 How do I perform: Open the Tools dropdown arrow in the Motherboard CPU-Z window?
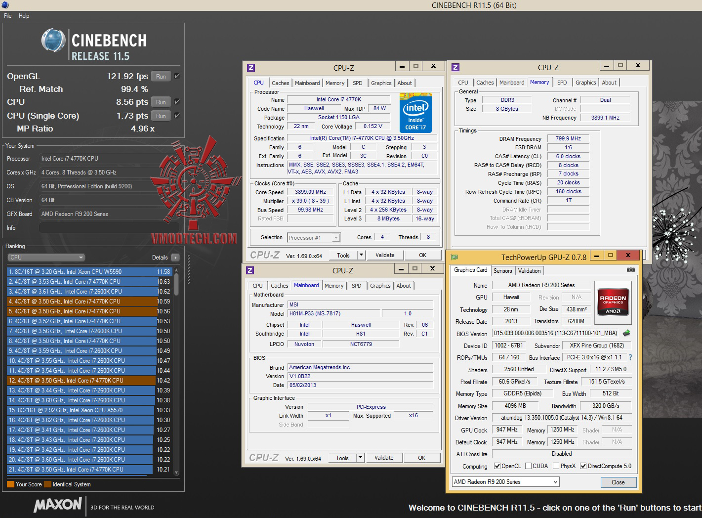coord(360,458)
